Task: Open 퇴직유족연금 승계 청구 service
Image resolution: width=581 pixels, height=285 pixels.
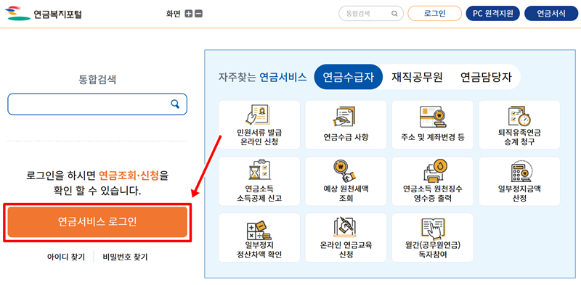Action: point(519,124)
